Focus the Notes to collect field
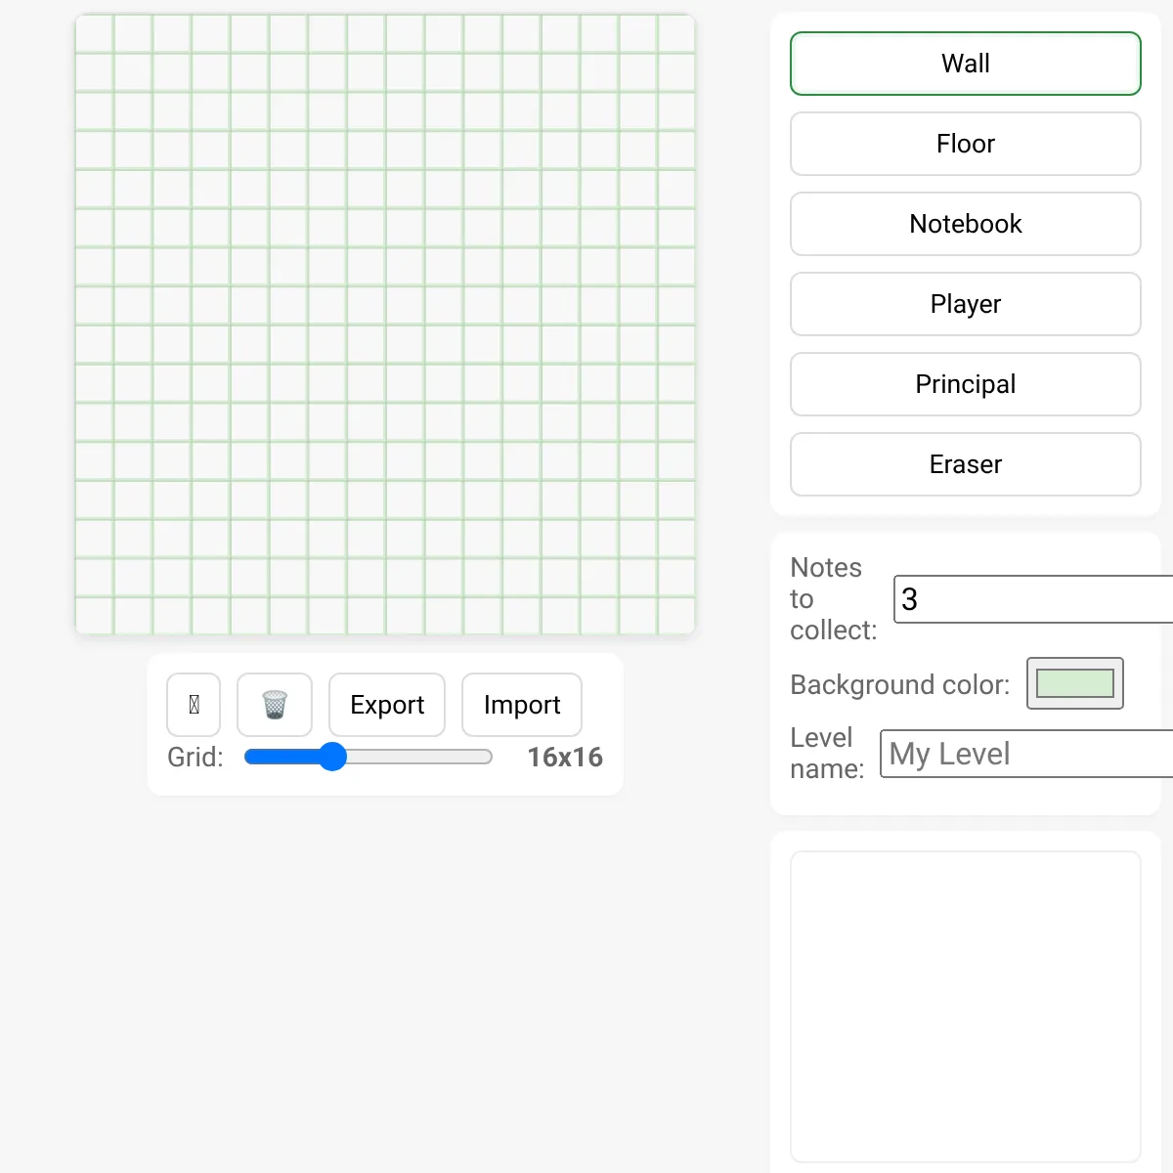 click(x=1034, y=599)
